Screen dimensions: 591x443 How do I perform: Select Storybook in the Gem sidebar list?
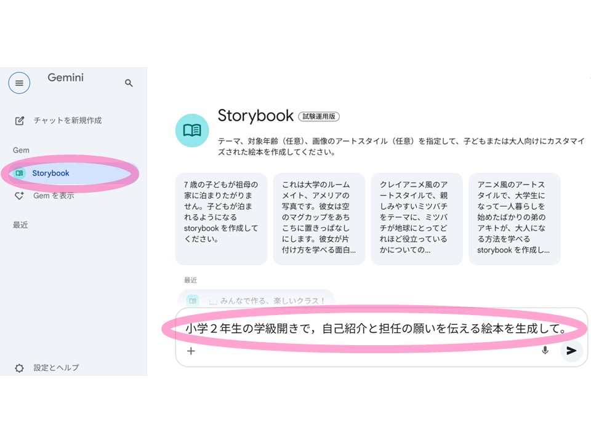pyautogui.click(x=52, y=173)
